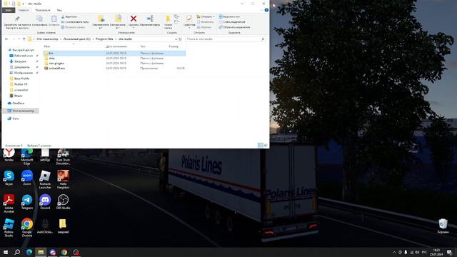Click the Explorer help question mark icon
Viewport: 457px width, 257px height.
tap(266, 10)
